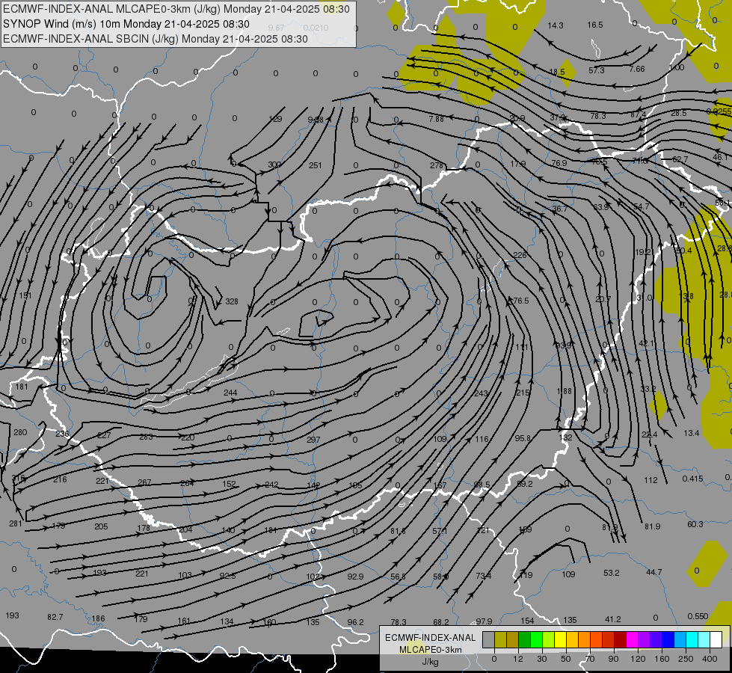Click the pure blue legend swatch
Screen dimensions: 732x673
[x=668, y=639]
